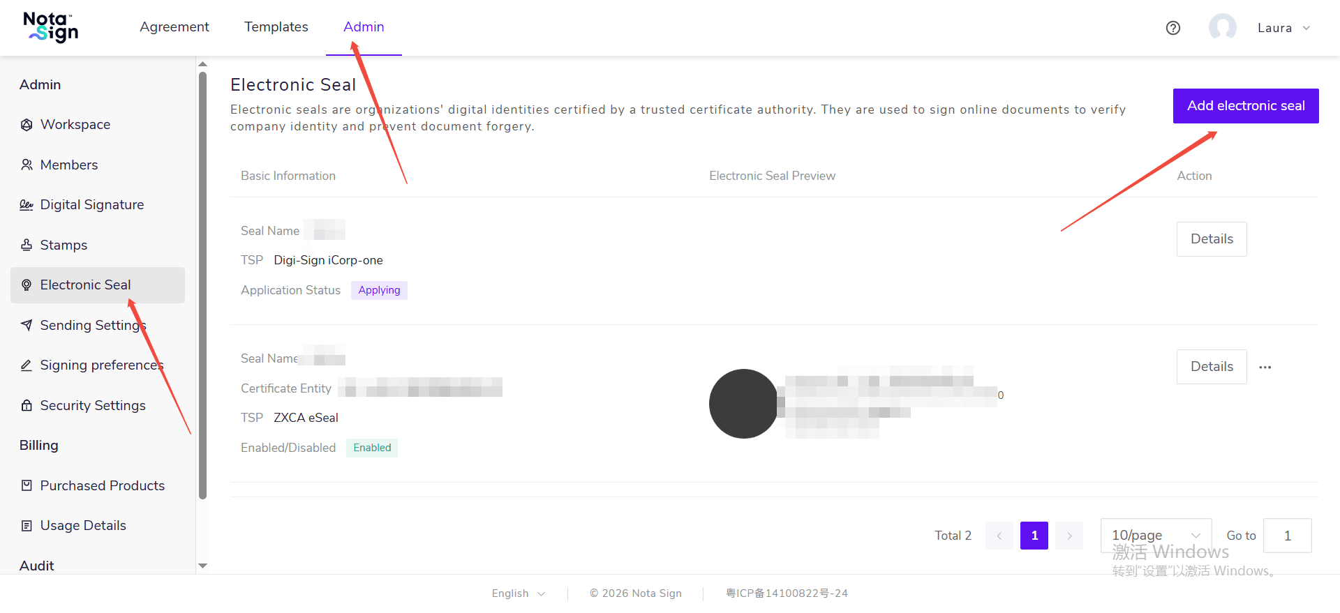Click the Signing preferences pen icon
Viewport: 1340px width, 613px height.
pyautogui.click(x=27, y=365)
